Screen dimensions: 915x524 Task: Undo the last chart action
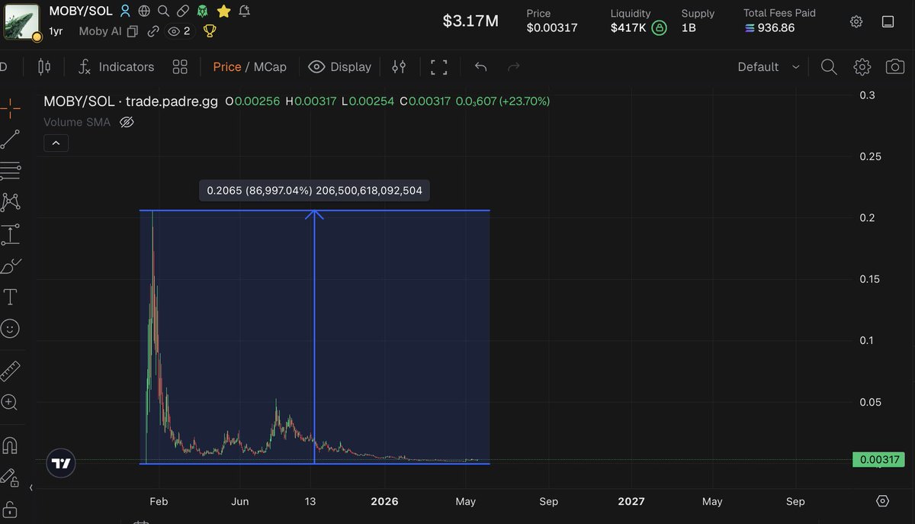tap(480, 67)
